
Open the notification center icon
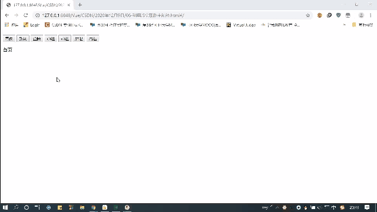[x=367, y=207]
